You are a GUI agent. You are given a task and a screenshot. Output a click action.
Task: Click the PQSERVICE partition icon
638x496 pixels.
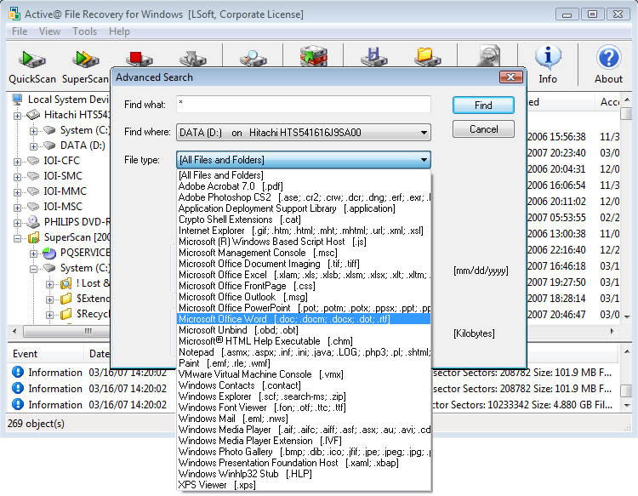tap(48, 253)
